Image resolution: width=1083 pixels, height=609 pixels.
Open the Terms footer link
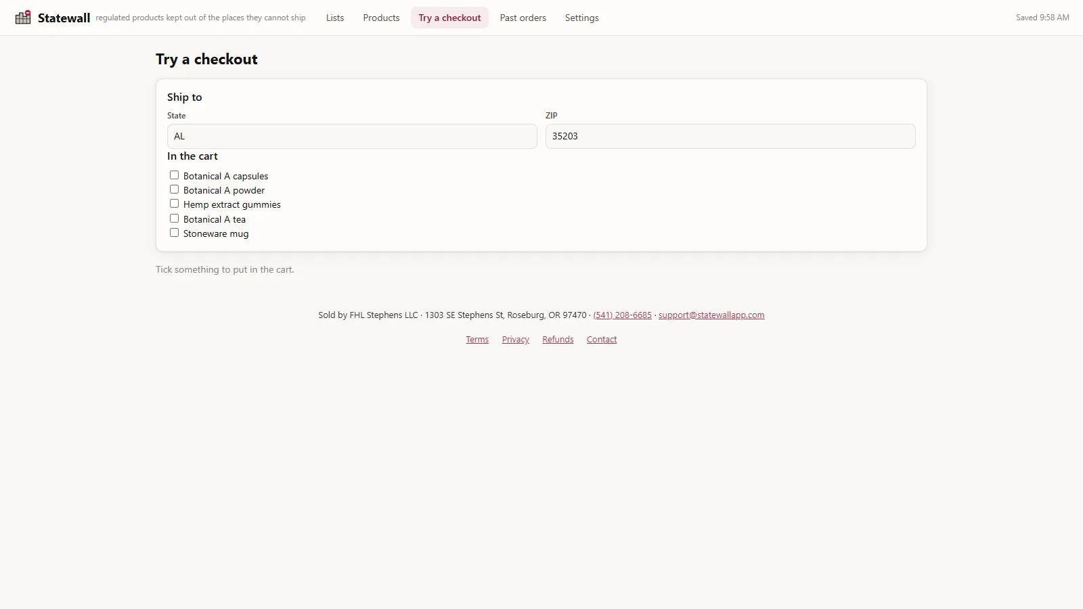(477, 340)
